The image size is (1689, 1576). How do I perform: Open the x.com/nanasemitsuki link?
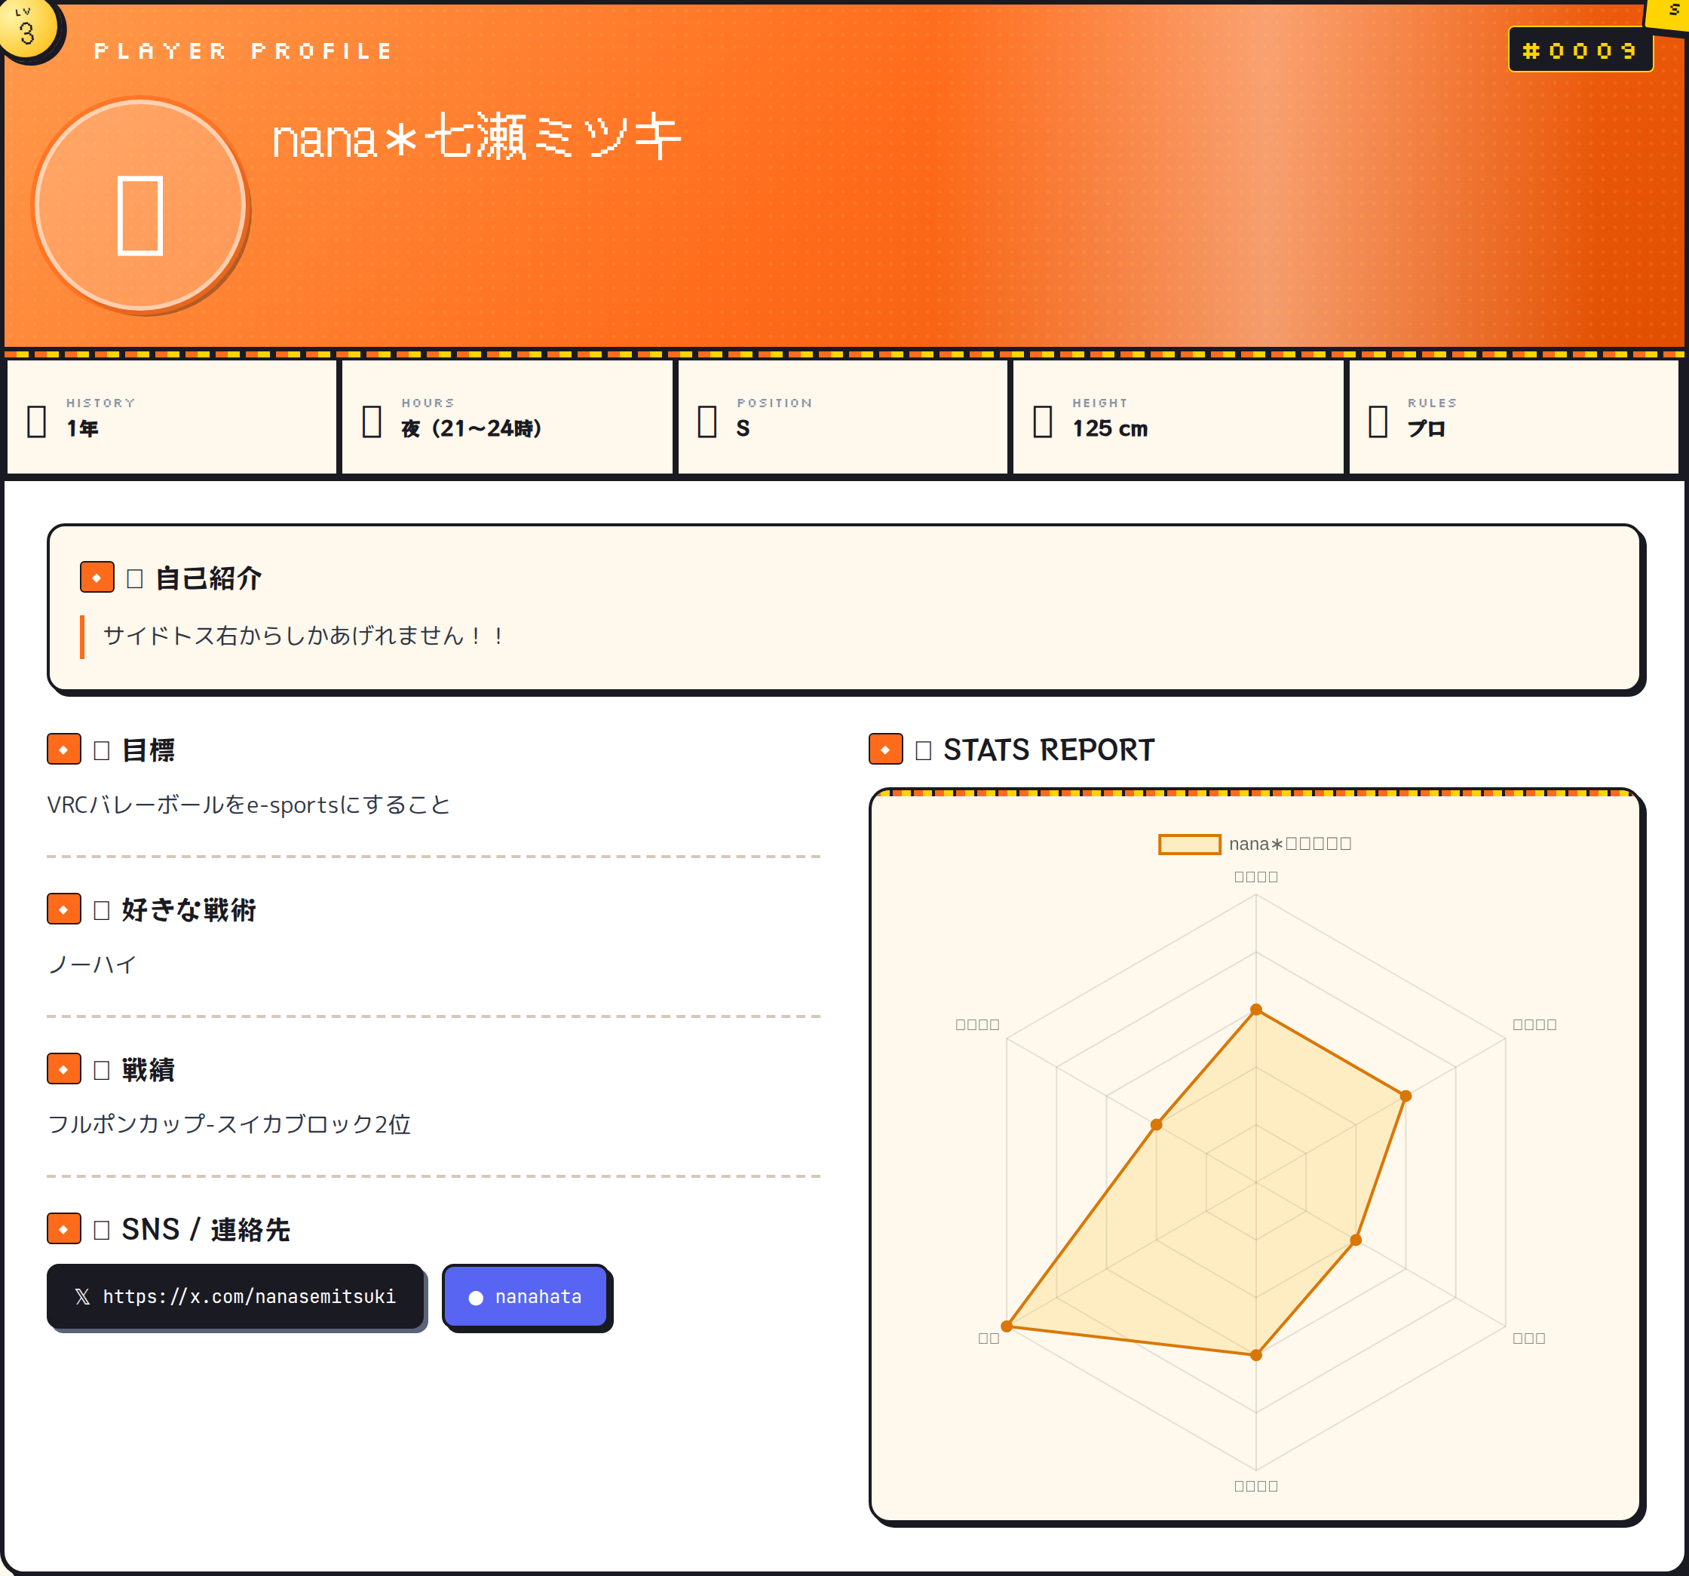coord(235,1296)
